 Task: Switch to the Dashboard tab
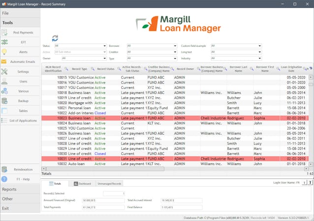82,184
